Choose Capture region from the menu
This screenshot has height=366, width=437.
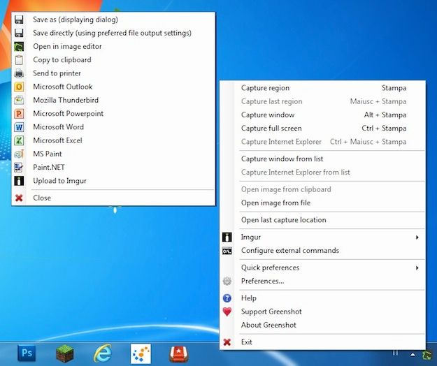pos(265,88)
